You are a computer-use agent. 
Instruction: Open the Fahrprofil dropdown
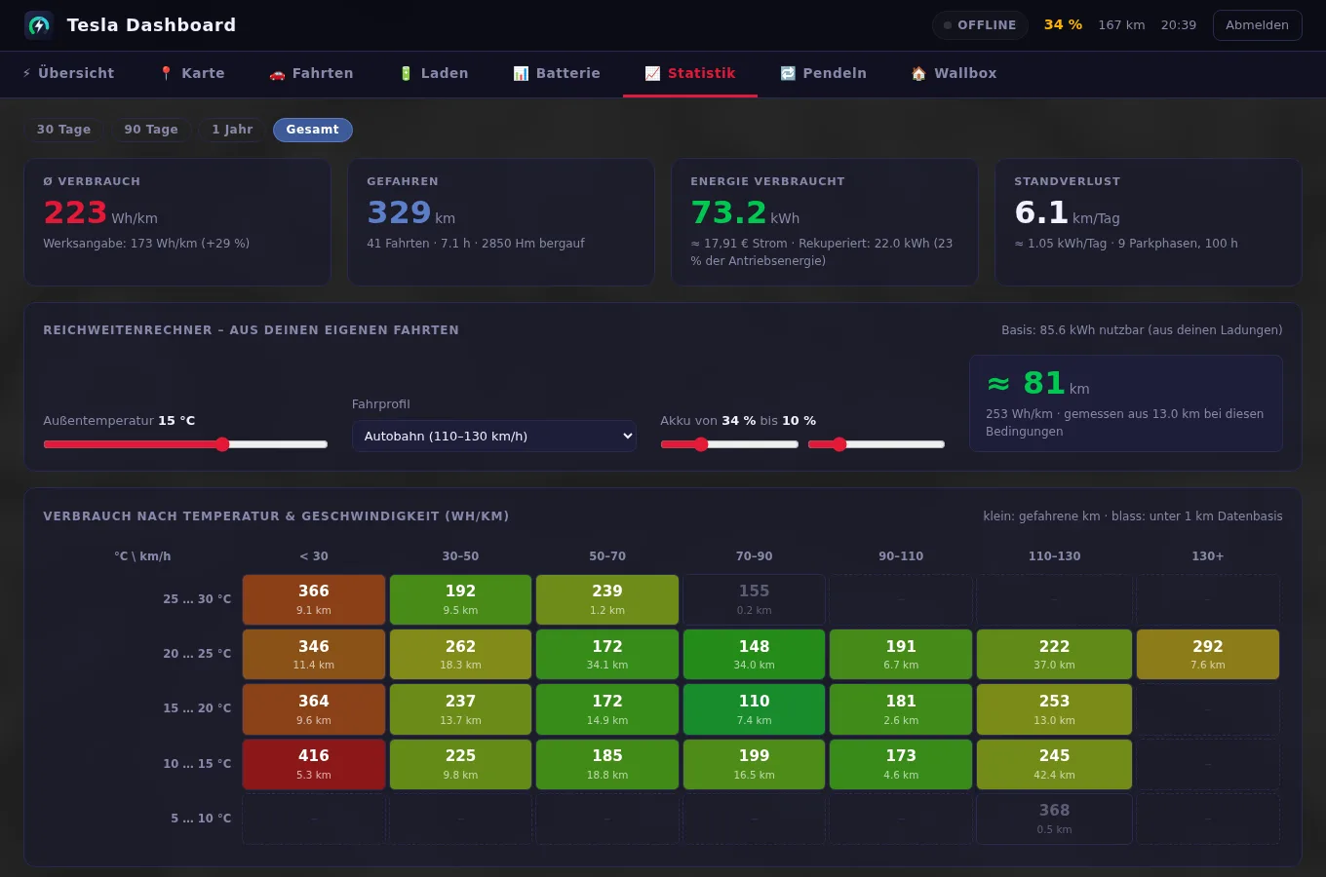(494, 437)
